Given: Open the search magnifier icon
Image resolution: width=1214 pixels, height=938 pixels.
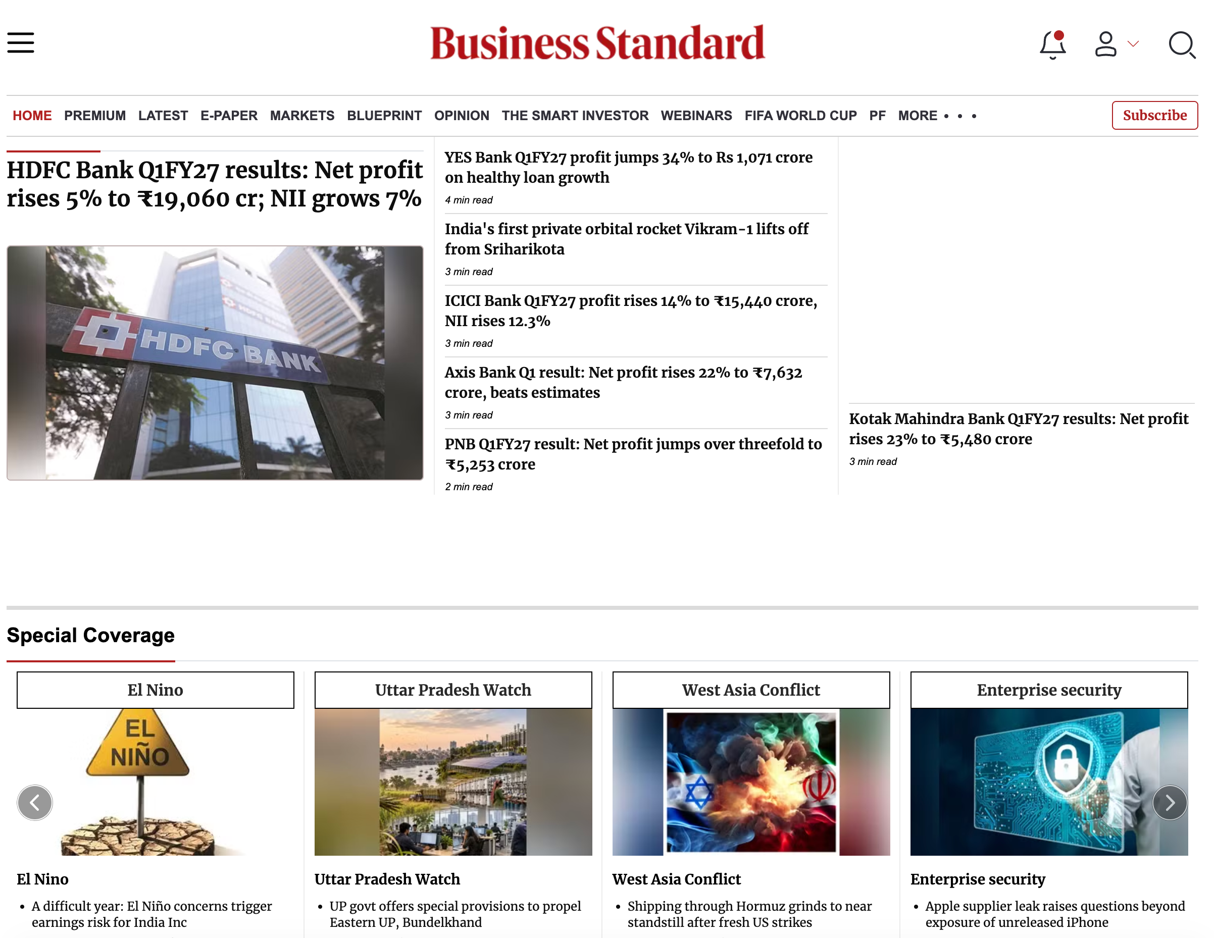Looking at the screenshot, I should [x=1182, y=45].
